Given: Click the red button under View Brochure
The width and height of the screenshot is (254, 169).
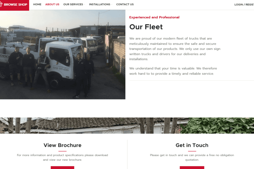Looking at the screenshot, I should click(x=62, y=168).
